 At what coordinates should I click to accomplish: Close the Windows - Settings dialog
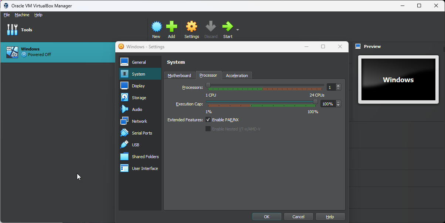(340, 46)
